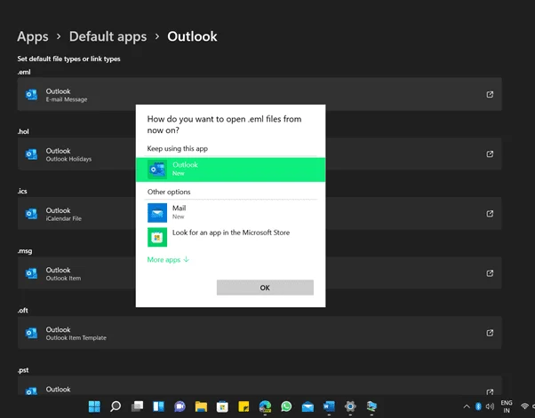535x418 pixels.
Task: Open Widgets from the taskbar
Action: click(x=158, y=406)
